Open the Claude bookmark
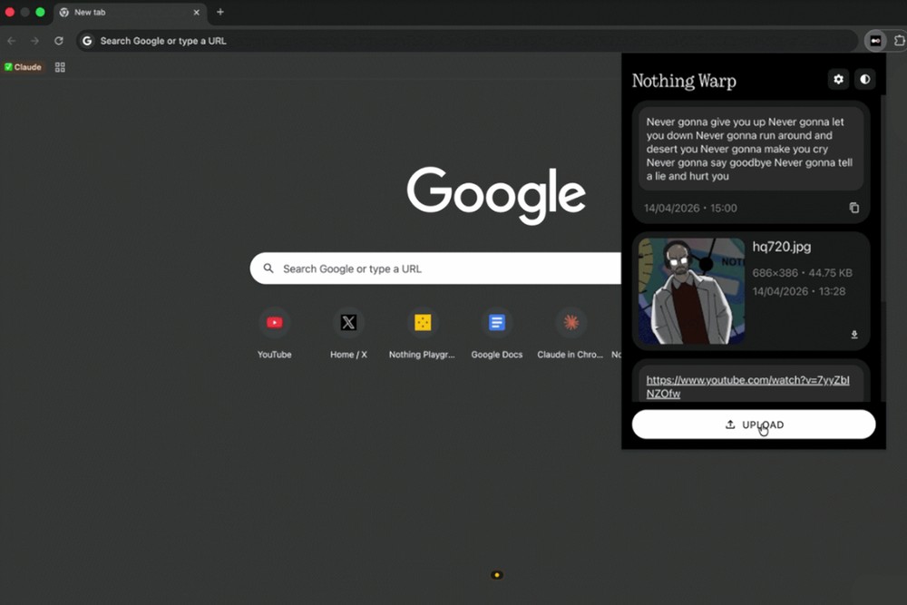907x605 pixels. click(23, 67)
